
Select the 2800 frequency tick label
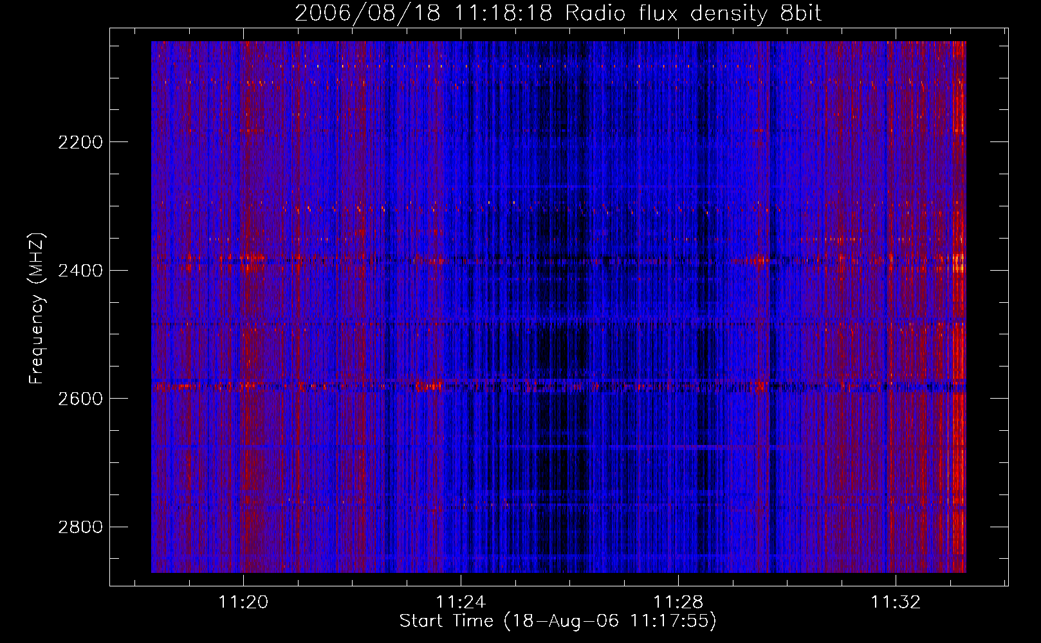point(80,527)
